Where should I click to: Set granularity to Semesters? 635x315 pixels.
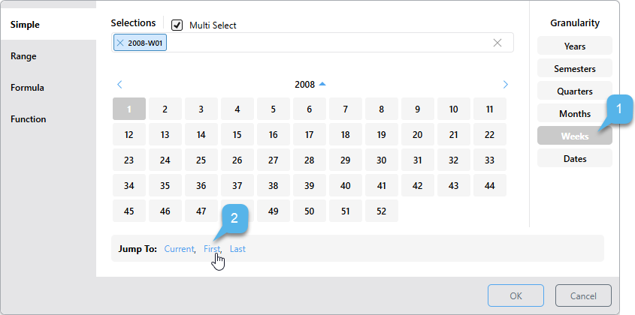[x=575, y=68]
